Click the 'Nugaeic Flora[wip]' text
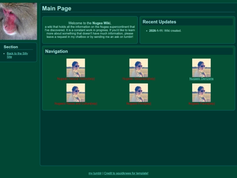The height and width of the screenshot is (178, 237). click(139, 104)
